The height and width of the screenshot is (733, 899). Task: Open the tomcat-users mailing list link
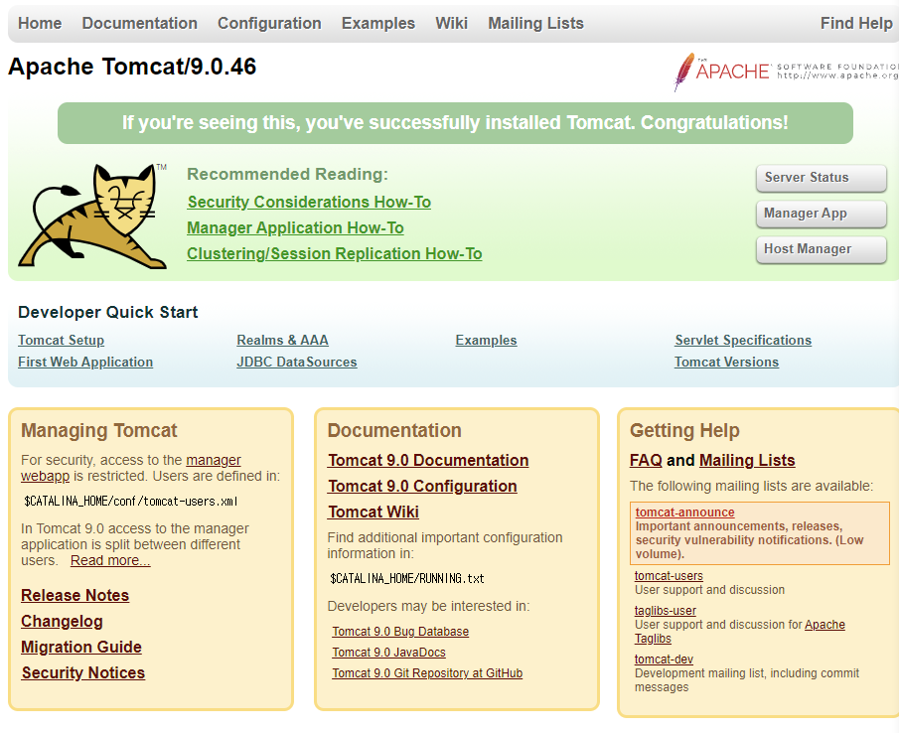(669, 576)
